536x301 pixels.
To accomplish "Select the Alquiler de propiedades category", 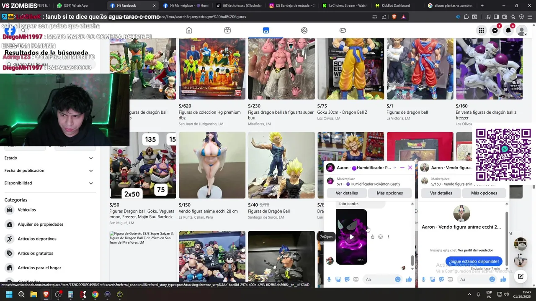I will click(x=49, y=224).
